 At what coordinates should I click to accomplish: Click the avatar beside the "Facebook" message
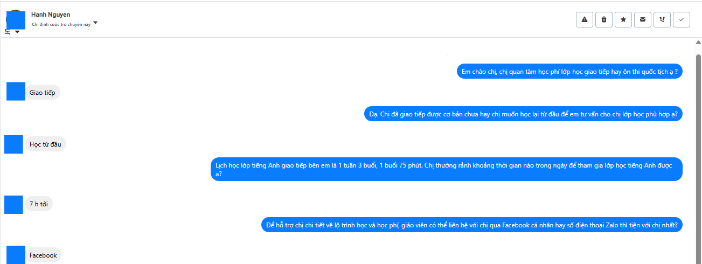pyautogui.click(x=16, y=255)
